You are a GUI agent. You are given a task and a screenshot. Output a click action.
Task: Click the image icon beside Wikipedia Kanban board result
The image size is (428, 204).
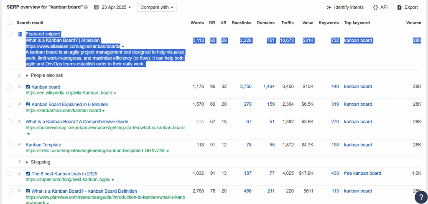tap(28, 87)
